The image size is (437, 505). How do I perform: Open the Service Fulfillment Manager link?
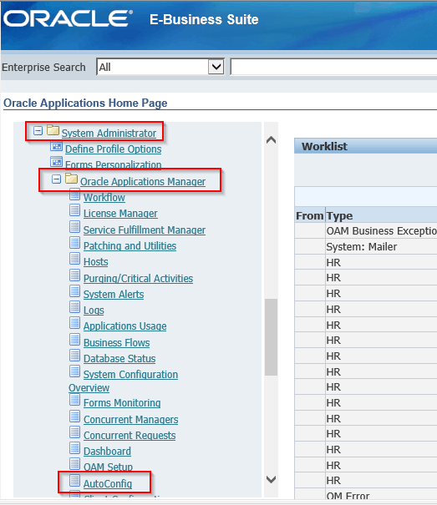click(145, 230)
